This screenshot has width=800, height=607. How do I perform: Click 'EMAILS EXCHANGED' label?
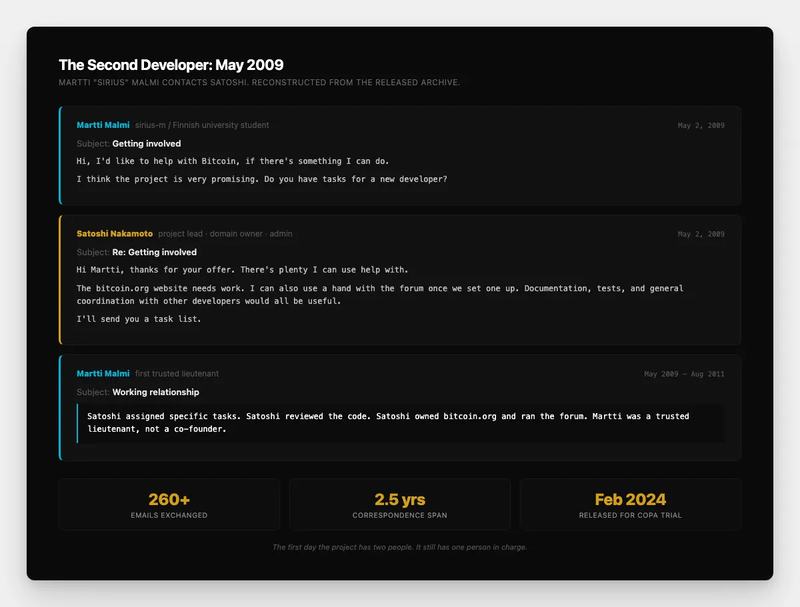point(169,515)
